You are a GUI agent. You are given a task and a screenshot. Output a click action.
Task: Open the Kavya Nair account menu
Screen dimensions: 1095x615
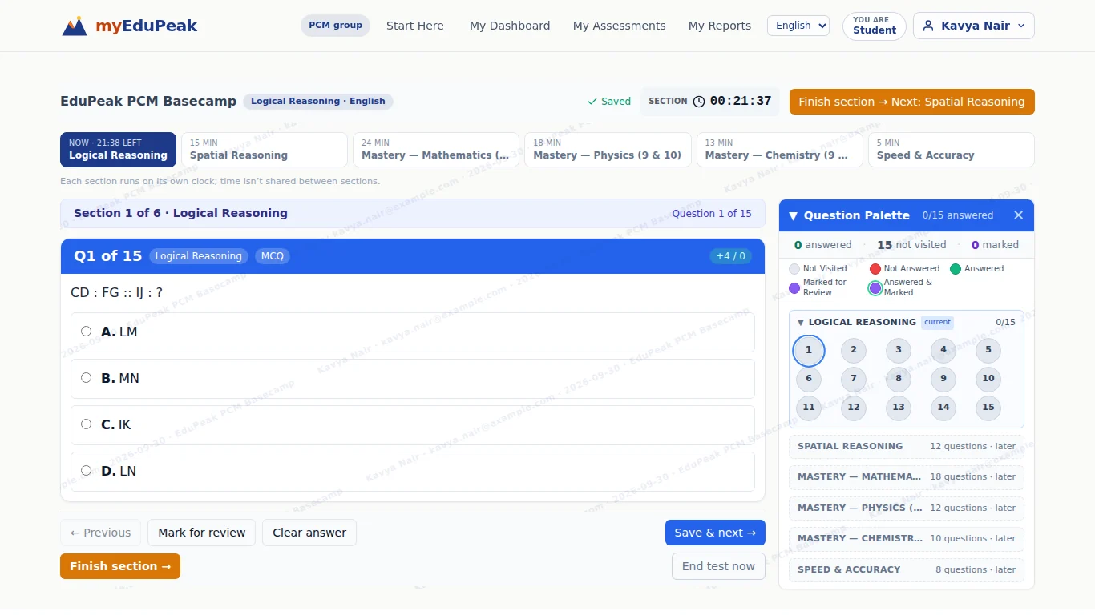coord(974,26)
